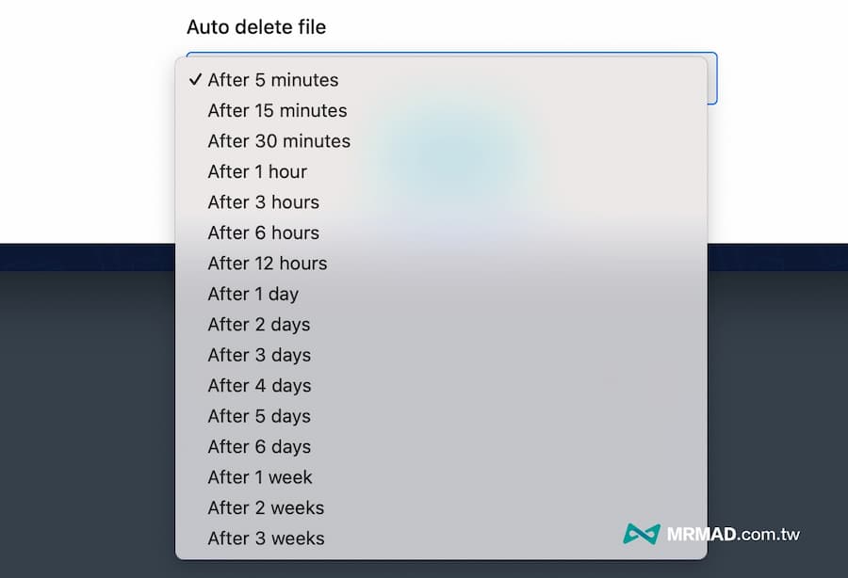Pick the "After 30 minutes" option

point(279,141)
